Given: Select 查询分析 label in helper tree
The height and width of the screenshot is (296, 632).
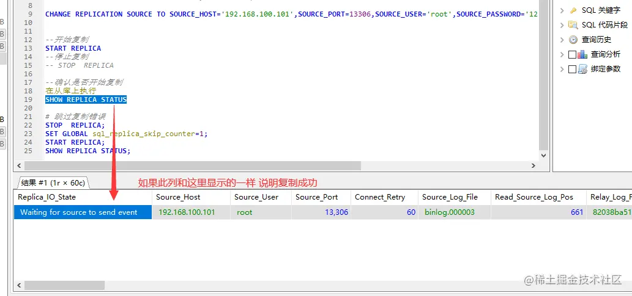Looking at the screenshot, I should click(606, 54).
